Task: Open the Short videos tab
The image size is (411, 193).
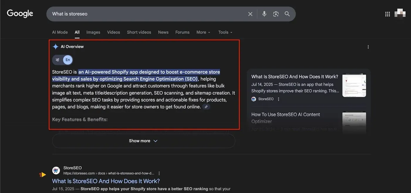Action: [x=139, y=32]
